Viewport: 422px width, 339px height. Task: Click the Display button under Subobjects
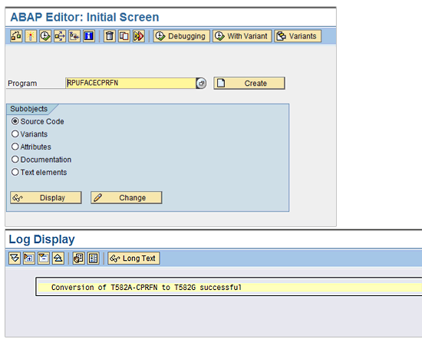pyautogui.click(x=46, y=198)
